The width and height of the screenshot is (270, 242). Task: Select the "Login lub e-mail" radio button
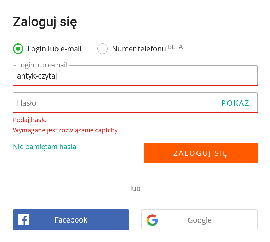click(x=18, y=49)
